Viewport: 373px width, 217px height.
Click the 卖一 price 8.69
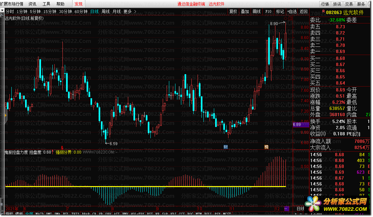coord(340,51)
